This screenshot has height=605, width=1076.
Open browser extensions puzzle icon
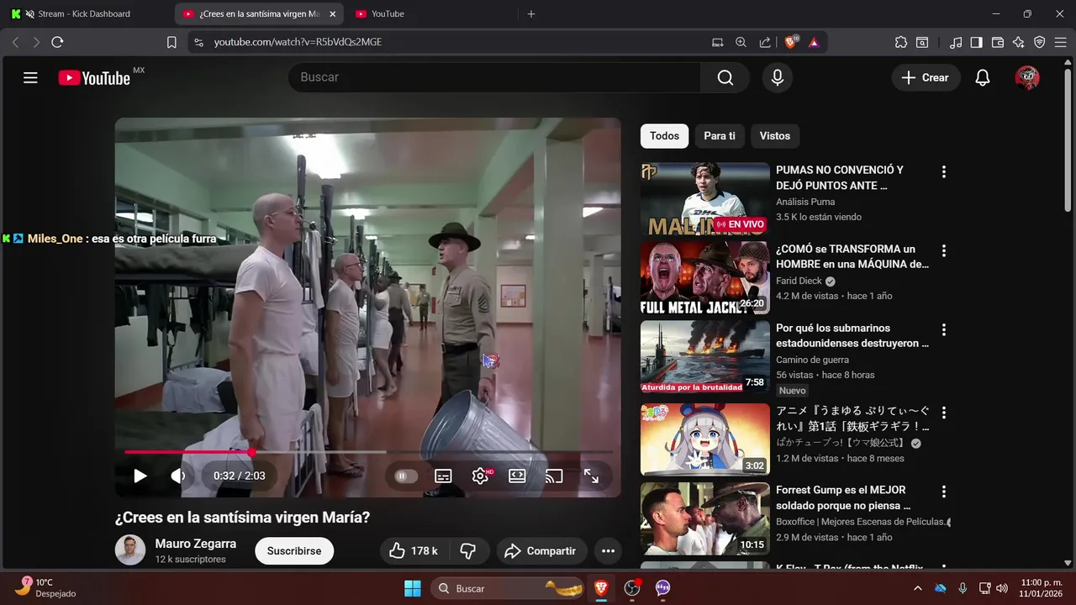[x=901, y=42]
